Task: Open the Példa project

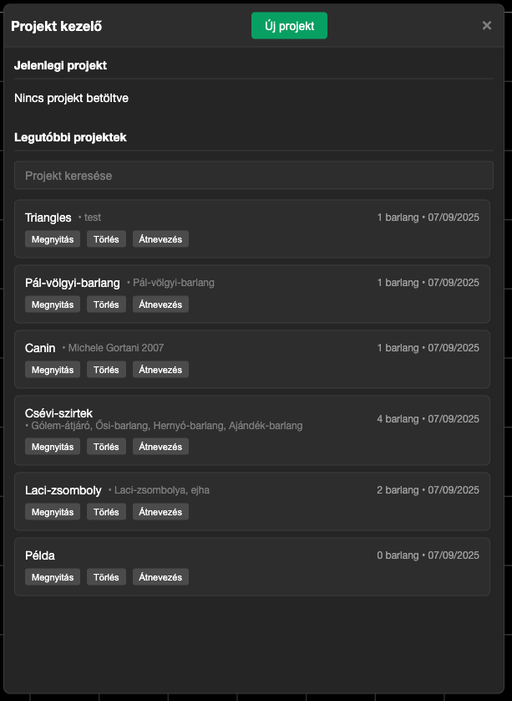Action: point(53,577)
